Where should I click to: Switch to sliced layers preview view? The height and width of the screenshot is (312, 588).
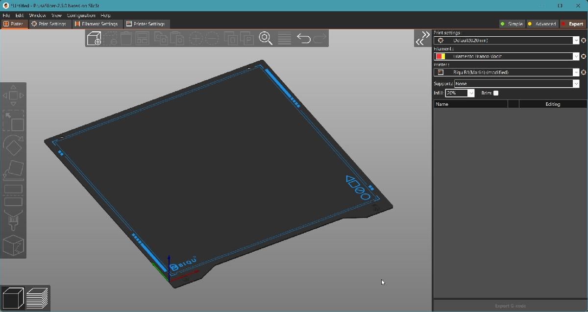[x=37, y=298]
